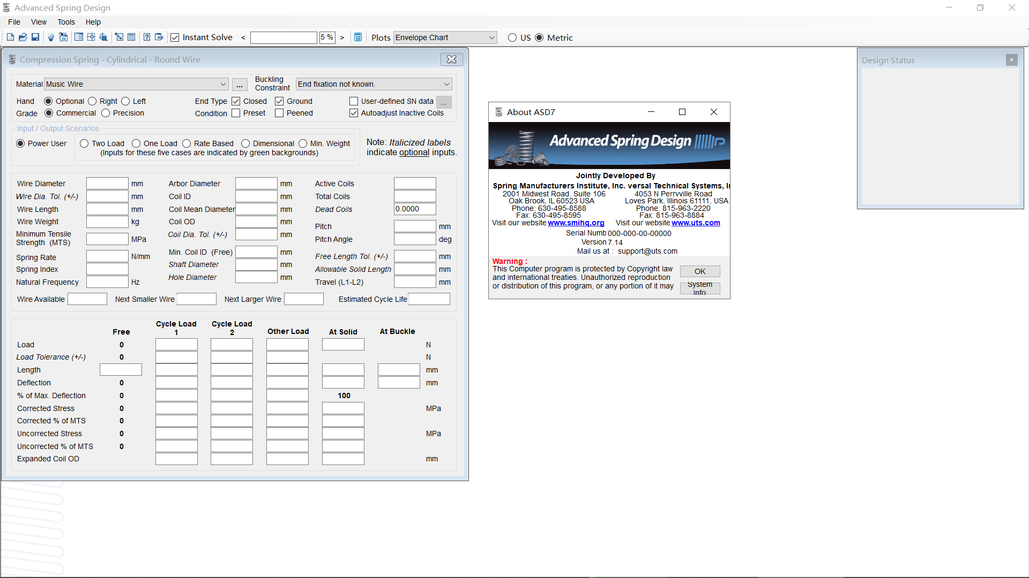Click the increase '>' step arrow
The image size is (1029, 578).
coord(342,37)
